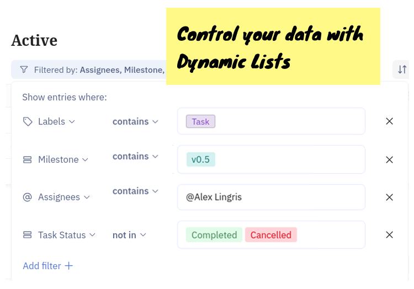Open the Milestone field dropdown
Image resolution: width=414 pixels, height=289 pixels.
point(63,159)
